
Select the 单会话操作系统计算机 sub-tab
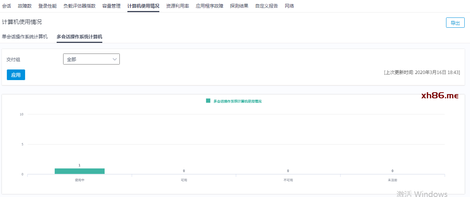pyautogui.click(x=25, y=37)
